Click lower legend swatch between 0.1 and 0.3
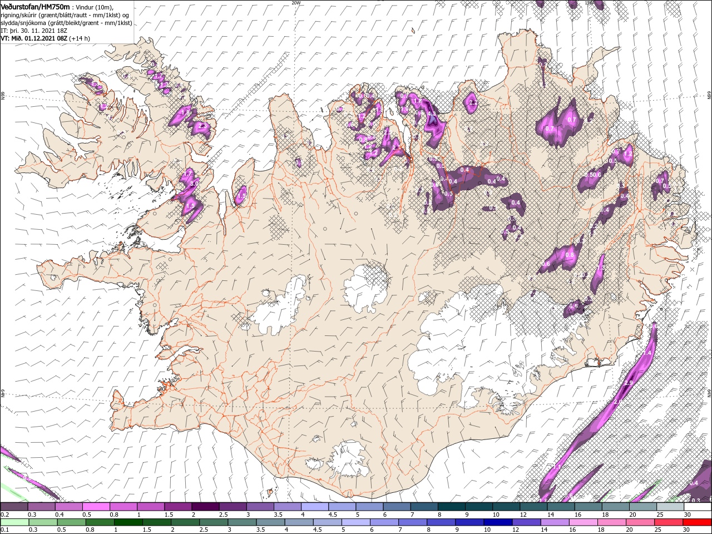Screen dimensions: 712x534 15,522
